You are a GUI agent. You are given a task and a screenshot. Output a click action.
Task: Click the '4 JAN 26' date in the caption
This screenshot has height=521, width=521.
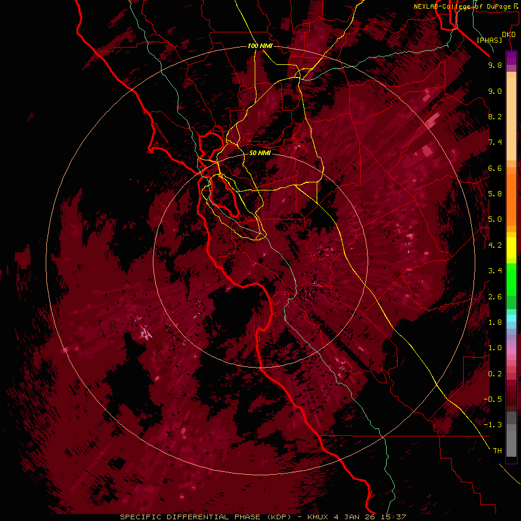(354, 517)
